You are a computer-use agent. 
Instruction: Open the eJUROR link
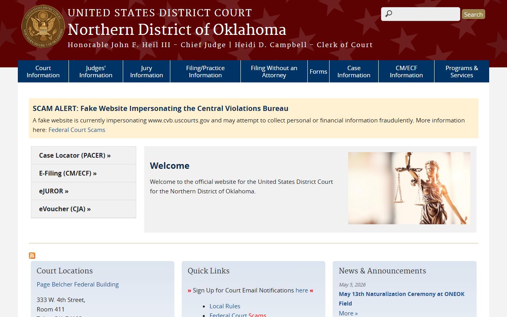tap(84, 191)
